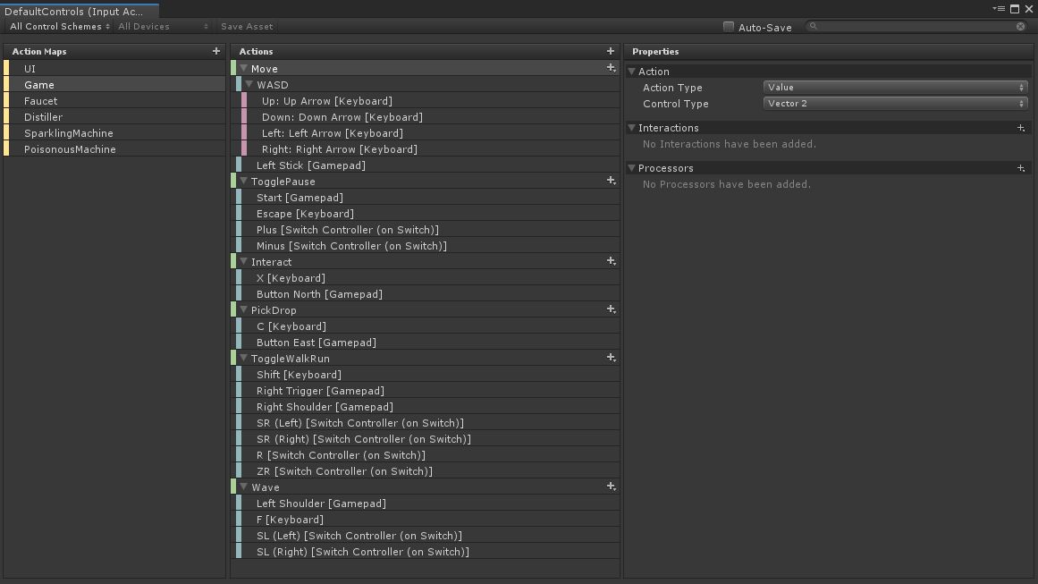The image size is (1038, 584).
Task: Select Start [Gamepad] binding
Action: point(427,198)
